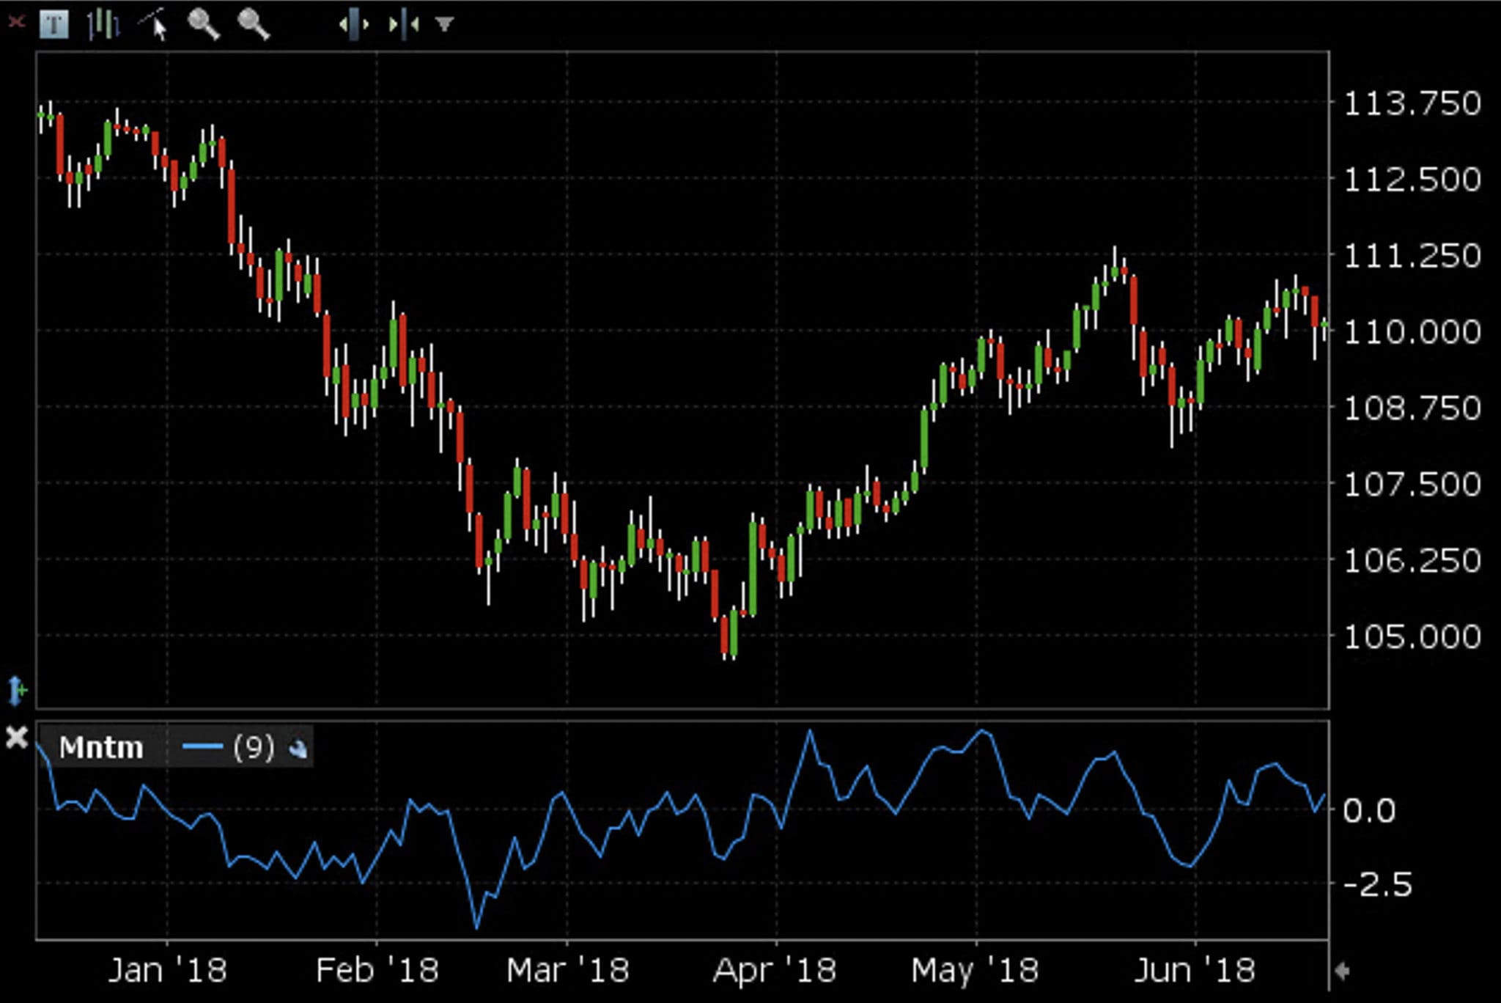Click the red X icon in toolbar
The width and height of the screenshot is (1501, 1003).
(x=16, y=23)
